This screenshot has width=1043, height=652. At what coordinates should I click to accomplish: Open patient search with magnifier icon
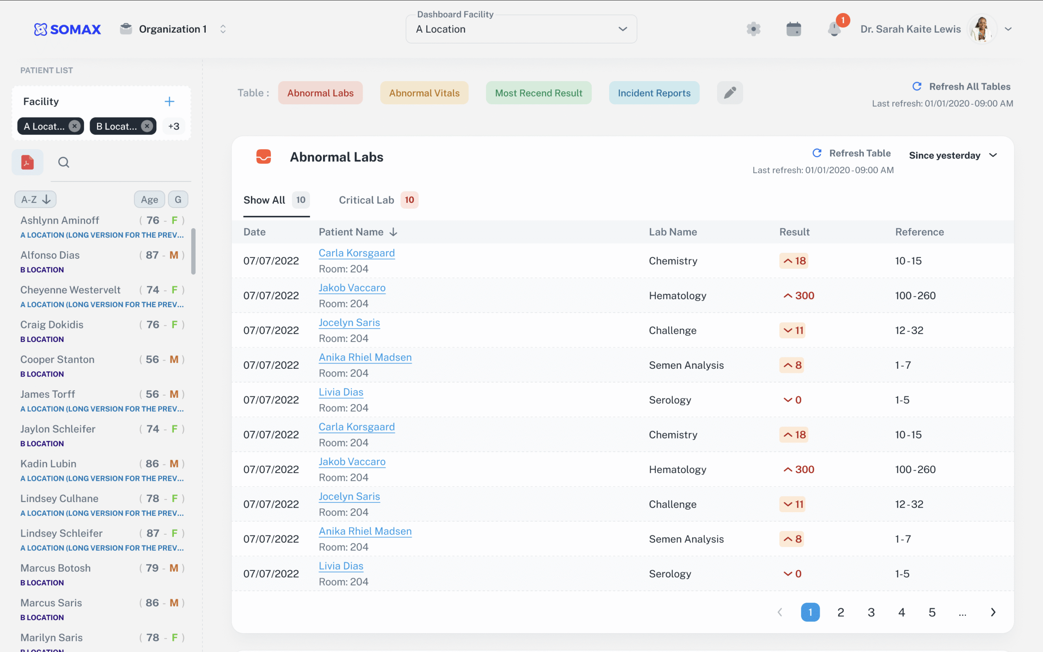(x=64, y=162)
